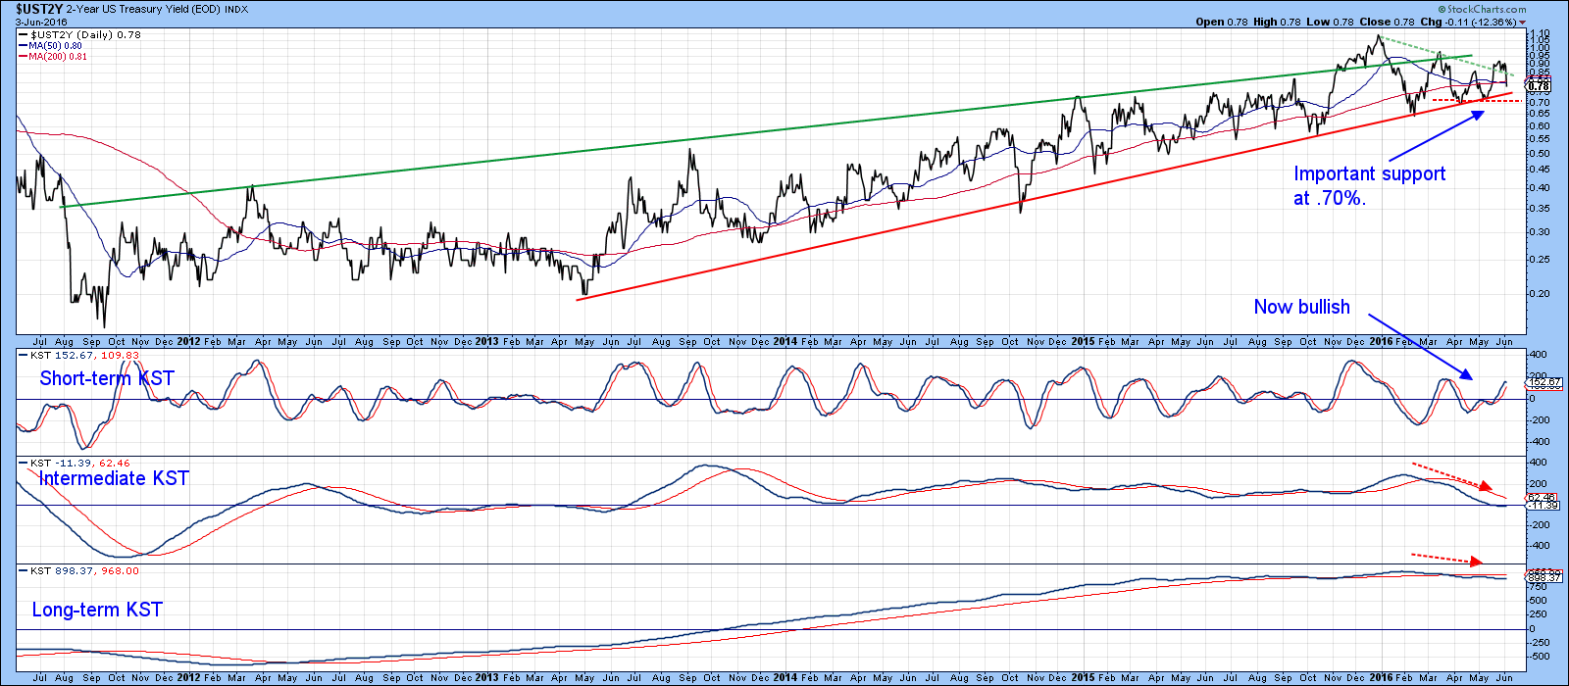Image resolution: width=1569 pixels, height=686 pixels.
Task: Click the 2013 year marker on main chart axis
Action: coord(486,342)
